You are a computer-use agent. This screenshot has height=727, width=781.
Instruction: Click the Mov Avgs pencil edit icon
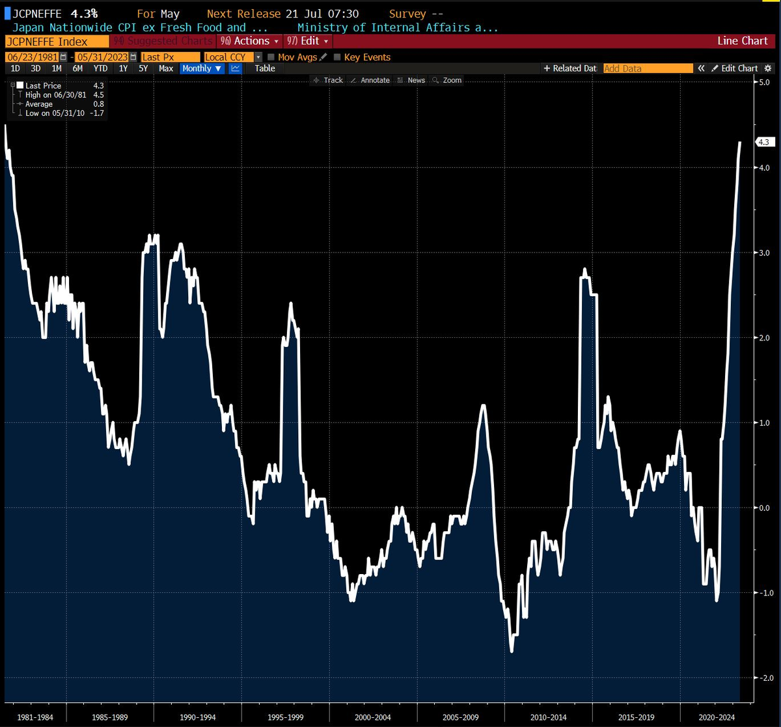pyautogui.click(x=323, y=57)
